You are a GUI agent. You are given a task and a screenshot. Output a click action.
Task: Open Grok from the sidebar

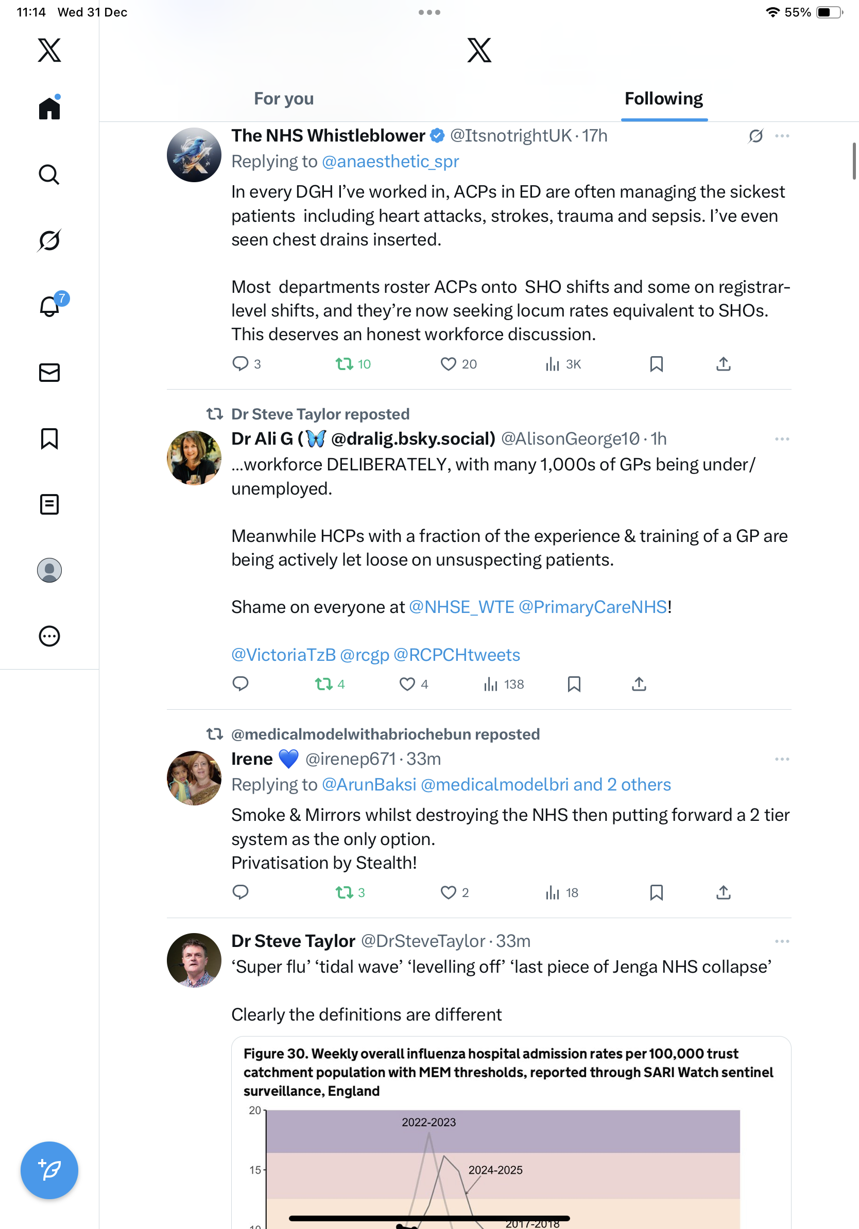tap(49, 240)
